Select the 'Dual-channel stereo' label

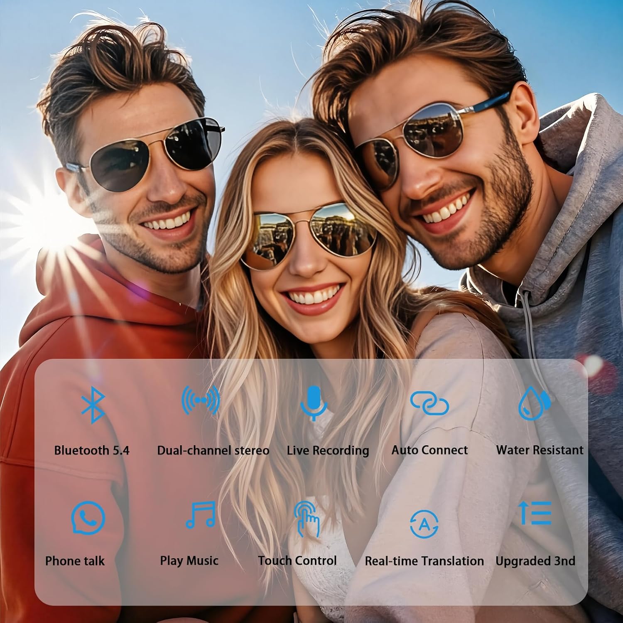(213, 450)
